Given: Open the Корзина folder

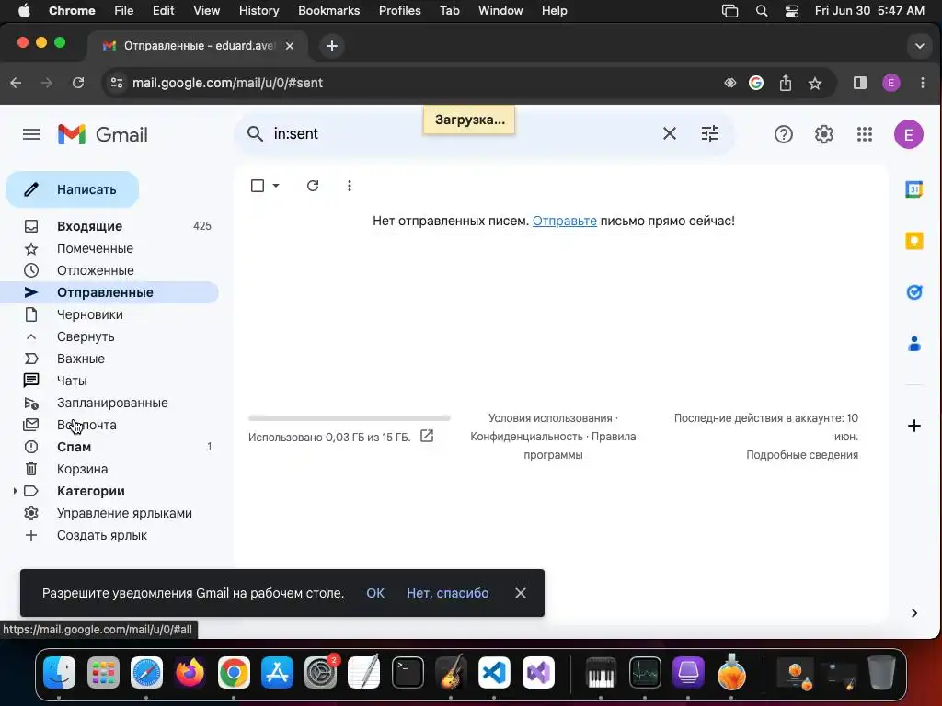Looking at the screenshot, I should (109, 469).
